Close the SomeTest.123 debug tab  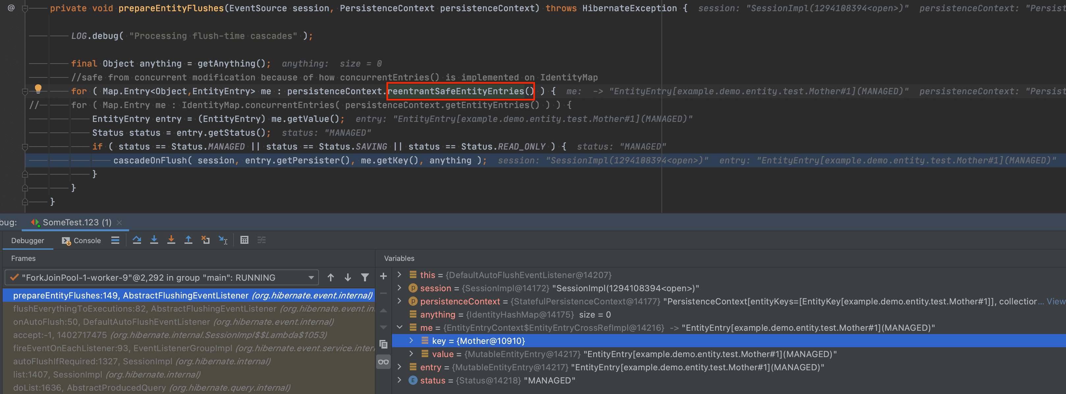point(119,223)
